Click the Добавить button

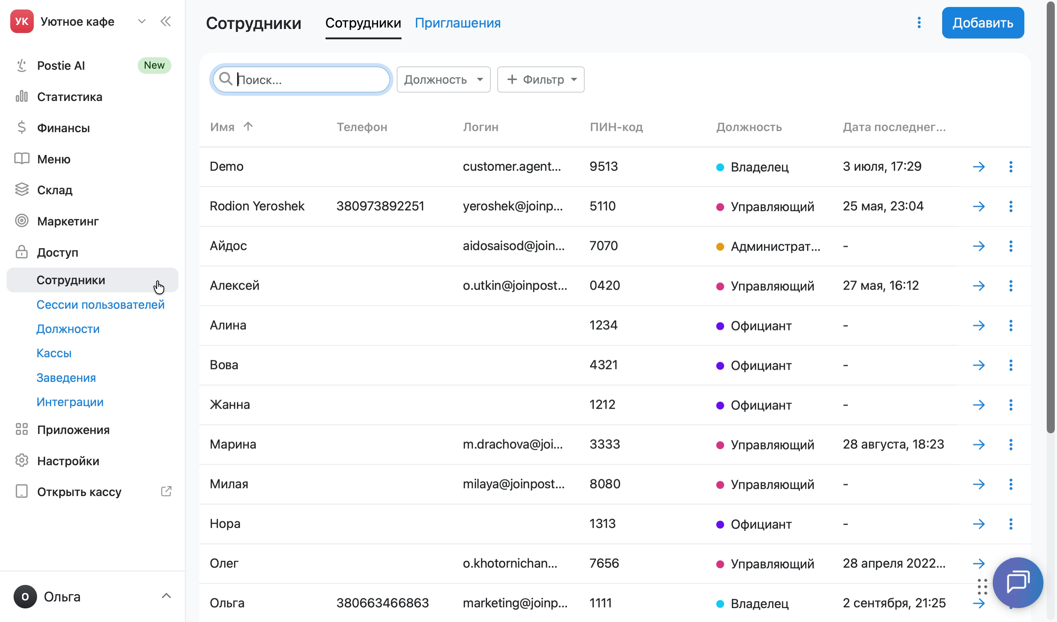coord(983,23)
